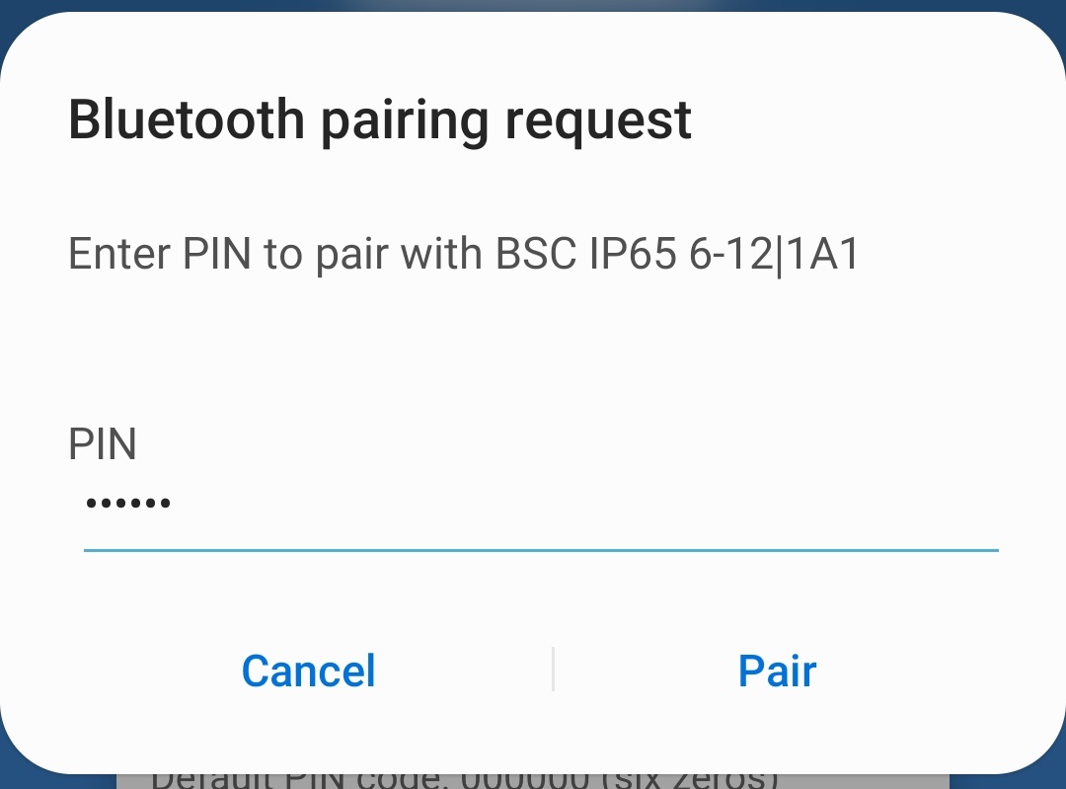The height and width of the screenshot is (789, 1066).
Task: Tap Cancel to dismiss the pairing request
Action: tap(308, 671)
